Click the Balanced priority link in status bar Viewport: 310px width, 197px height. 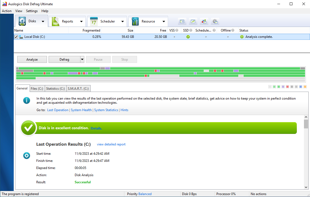coord(145,194)
